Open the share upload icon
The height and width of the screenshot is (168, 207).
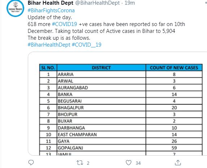click(178, 163)
